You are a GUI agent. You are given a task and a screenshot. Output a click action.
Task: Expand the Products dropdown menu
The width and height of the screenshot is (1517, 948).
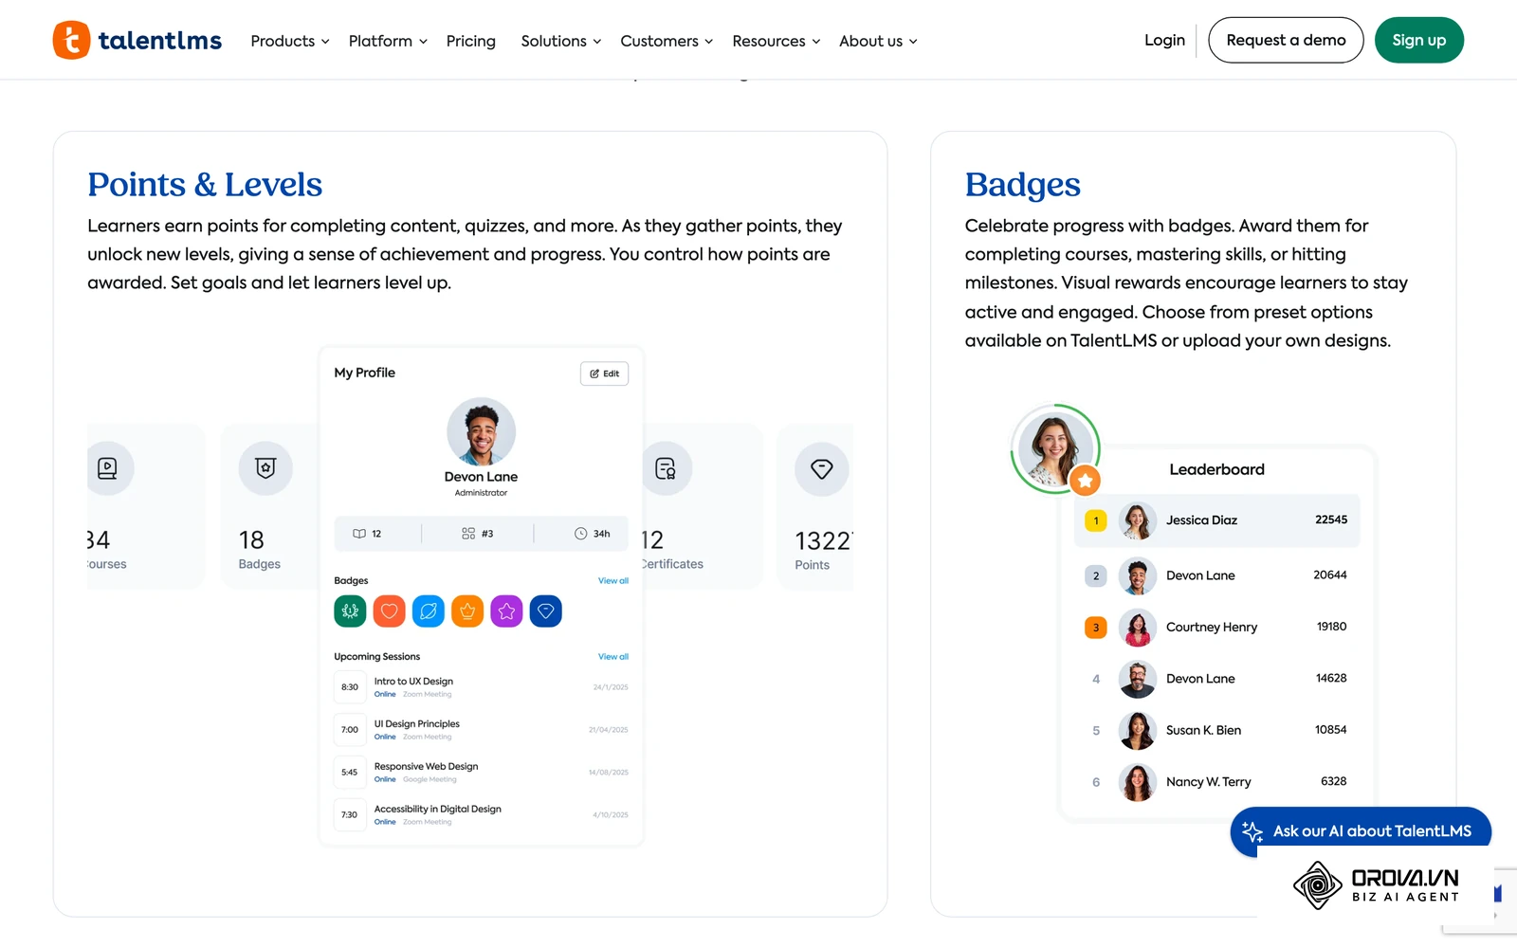coord(290,41)
